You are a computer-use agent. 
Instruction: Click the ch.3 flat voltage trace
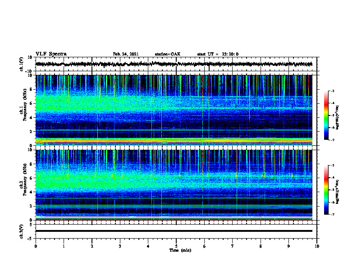coord(174,231)
